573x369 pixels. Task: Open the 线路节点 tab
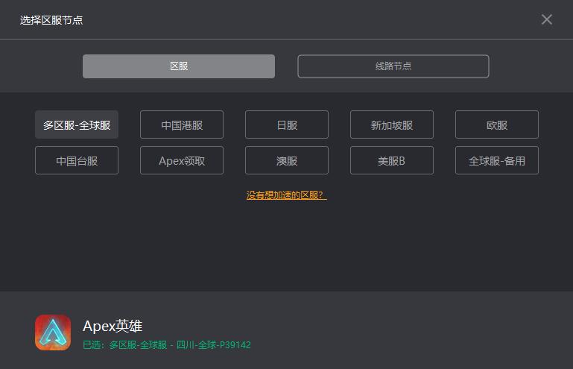click(393, 66)
